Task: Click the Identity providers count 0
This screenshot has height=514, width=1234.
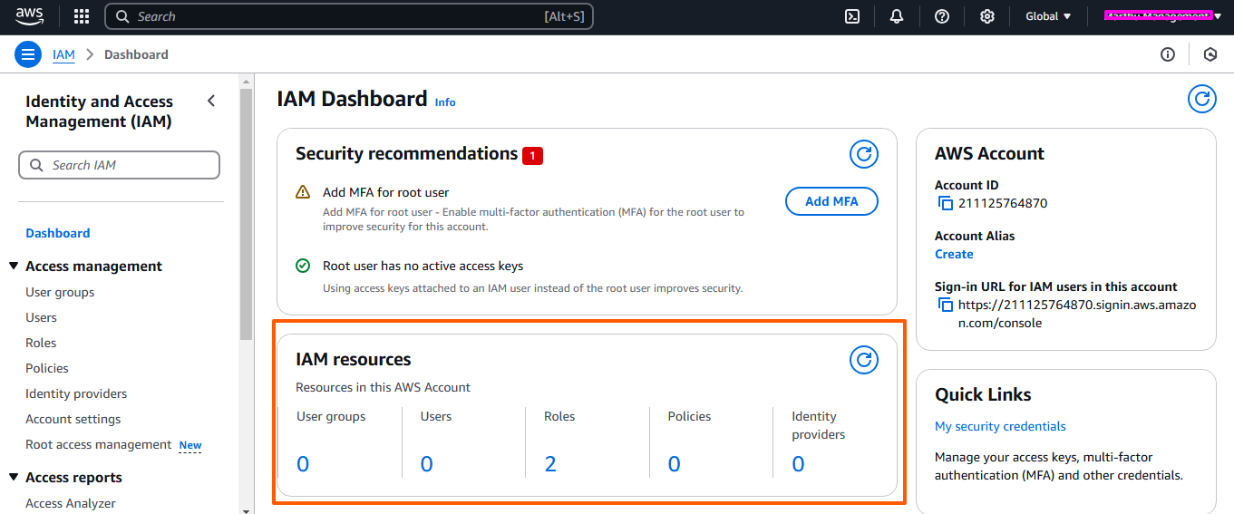Action: pyautogui.click(x=798, y=464)
